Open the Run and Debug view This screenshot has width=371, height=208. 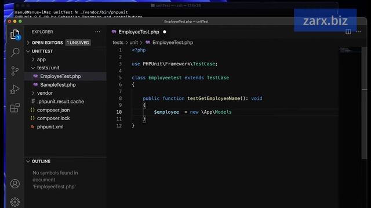(15, 90)
